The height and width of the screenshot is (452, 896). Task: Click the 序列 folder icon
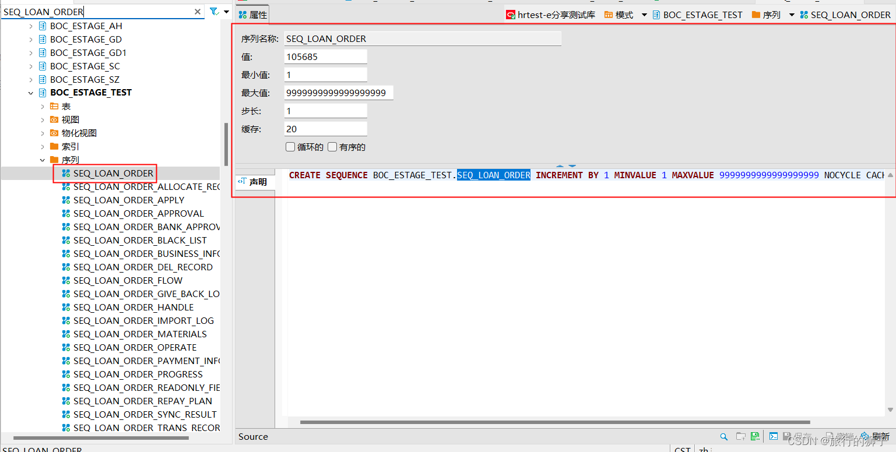pyautogui.click(x=54, y=160)
